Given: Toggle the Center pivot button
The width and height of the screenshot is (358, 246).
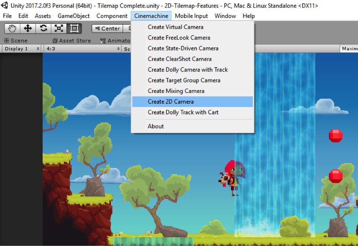Looking at the screenshot, I should pyautogui.click(x=107, y=29).
